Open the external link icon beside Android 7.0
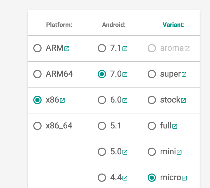The width and height of the screenshot is (210, 188). (125, 75)
